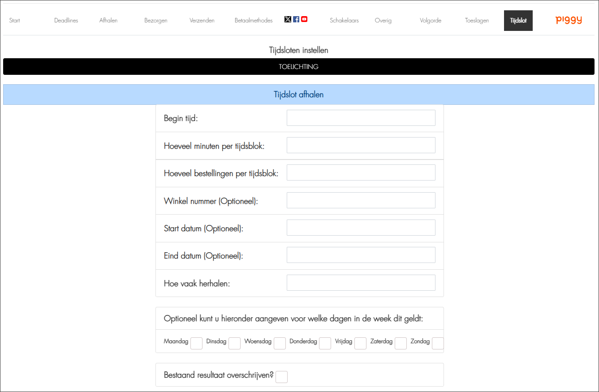This screenshot has height=392, width=599.
Task: Open the Deadlines tab
Action: (x=66, y=21)
